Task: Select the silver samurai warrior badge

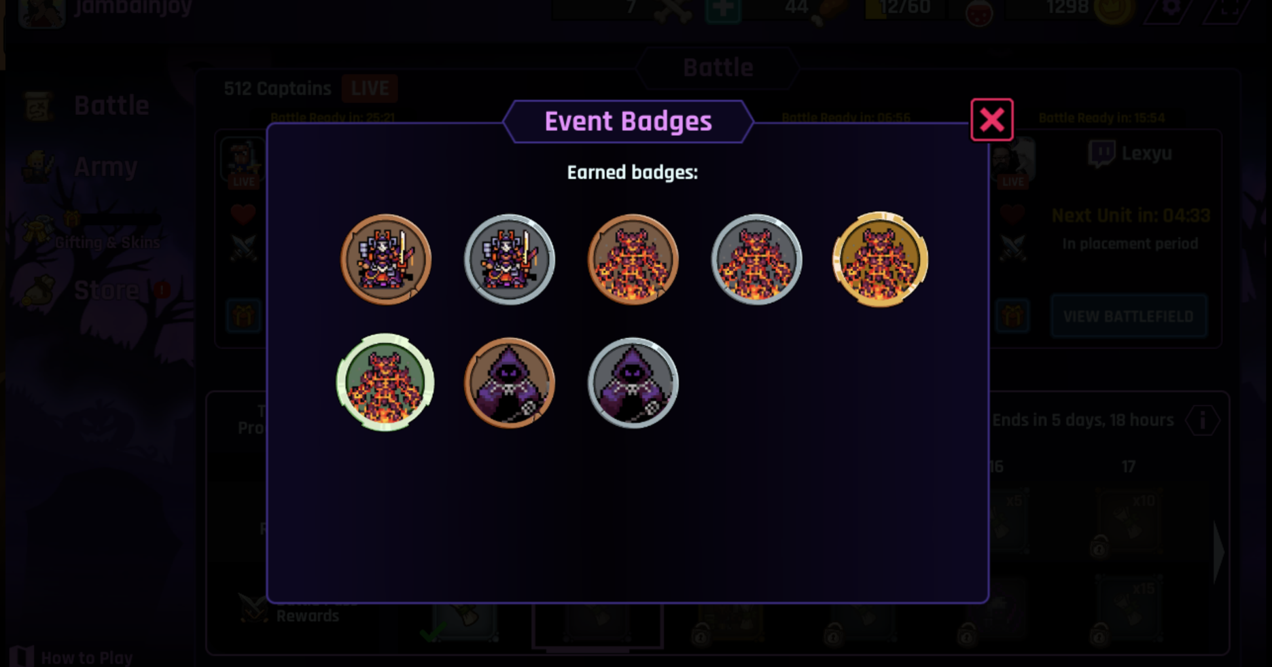Action: pos(510,259)
